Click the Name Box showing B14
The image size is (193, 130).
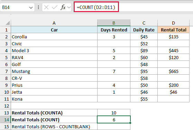point(17,7)
